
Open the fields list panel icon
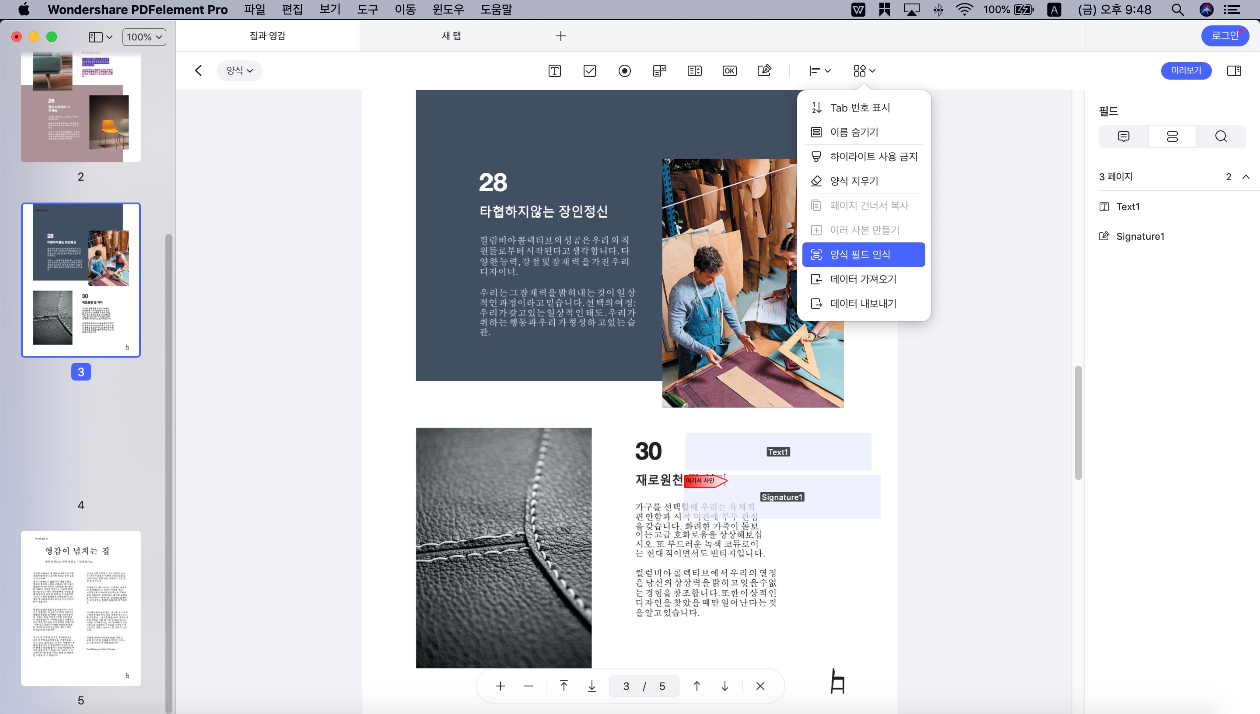1172,136
